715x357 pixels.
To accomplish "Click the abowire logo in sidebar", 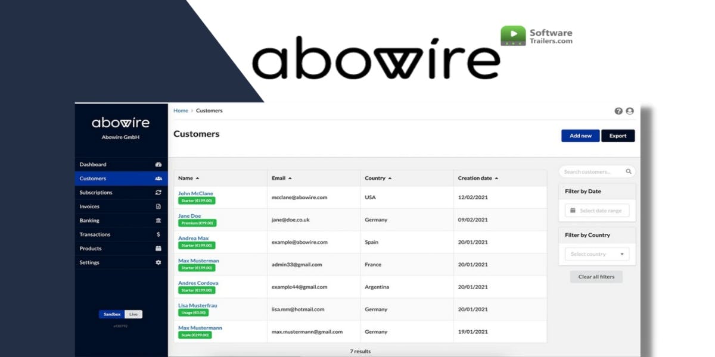I will (x=121, y=123).
